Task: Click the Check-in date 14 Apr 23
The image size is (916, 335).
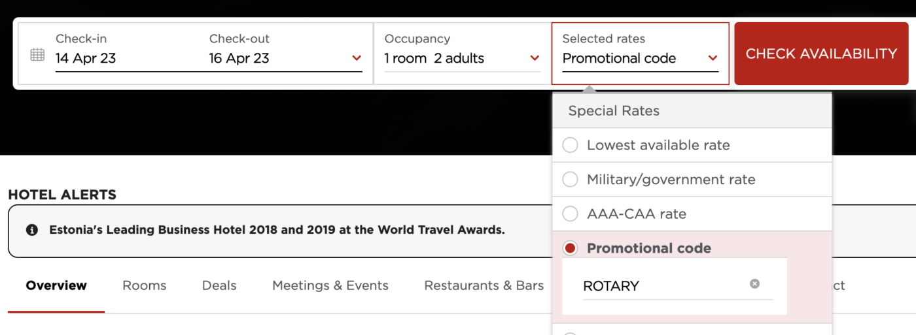Action: (86, 58)
